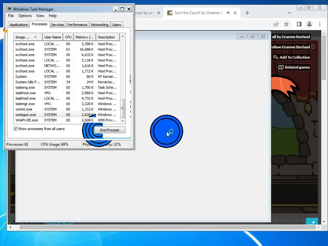
Task: Click the Add To Collection button
Action: (x=291, y=57)
